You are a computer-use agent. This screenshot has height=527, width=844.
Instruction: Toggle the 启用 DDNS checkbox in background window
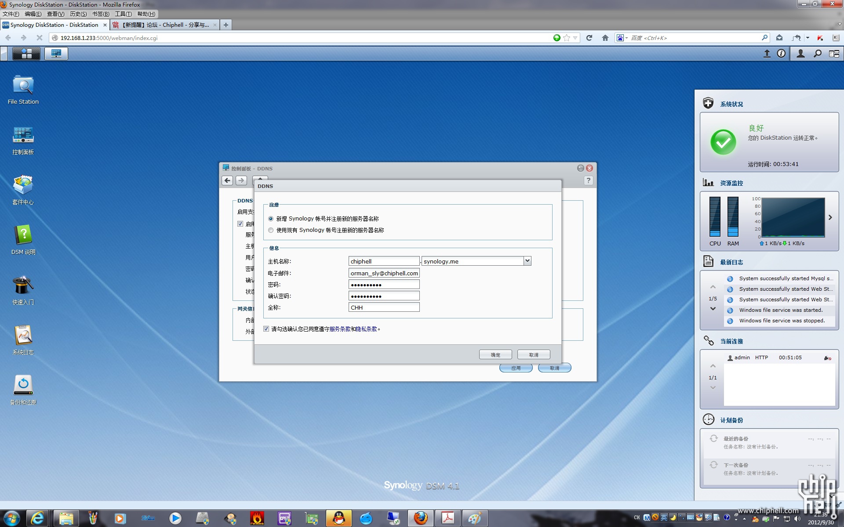click(240, 224)
